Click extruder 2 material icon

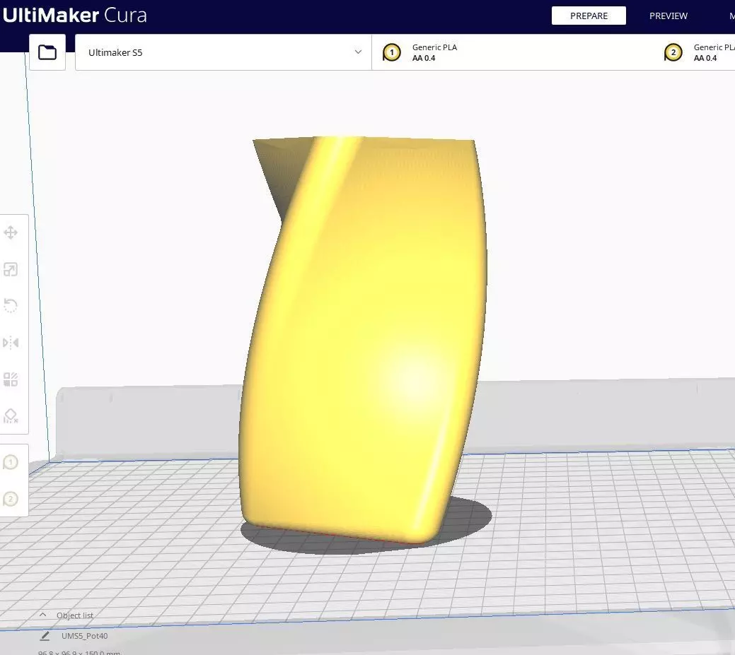click(673, 52)
